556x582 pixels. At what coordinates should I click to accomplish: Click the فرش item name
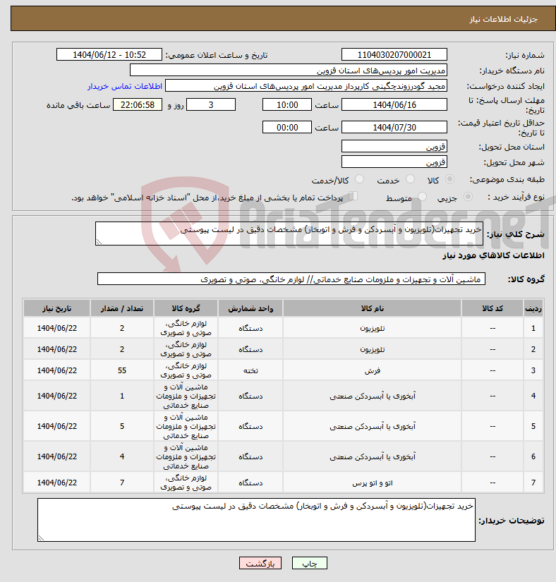coord(373,370)
